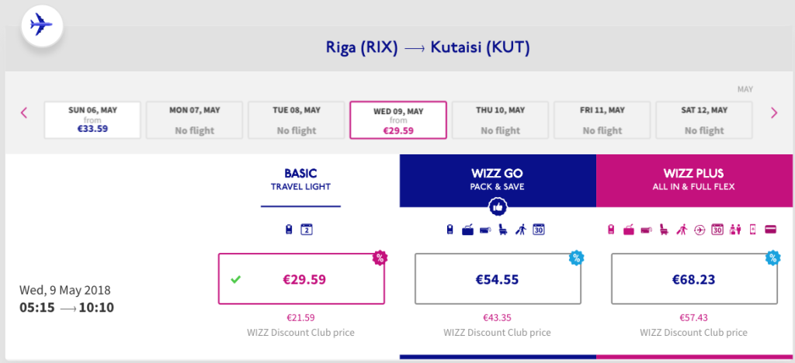Click the WIZZ PLUS credit card refund icon
Viewport: 795px width, 363px height.
pos(772,230)
